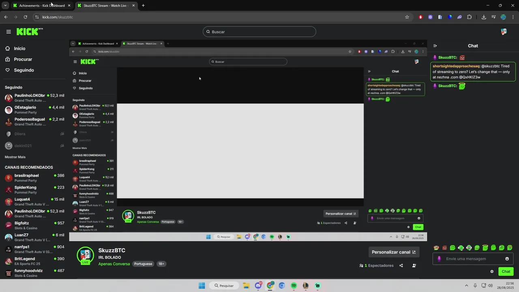This screenshot has width=519, height=292.
Task: Open BritLegend EA Sports FC 25 channel in the page's sidebar
Action: [34, 261]
